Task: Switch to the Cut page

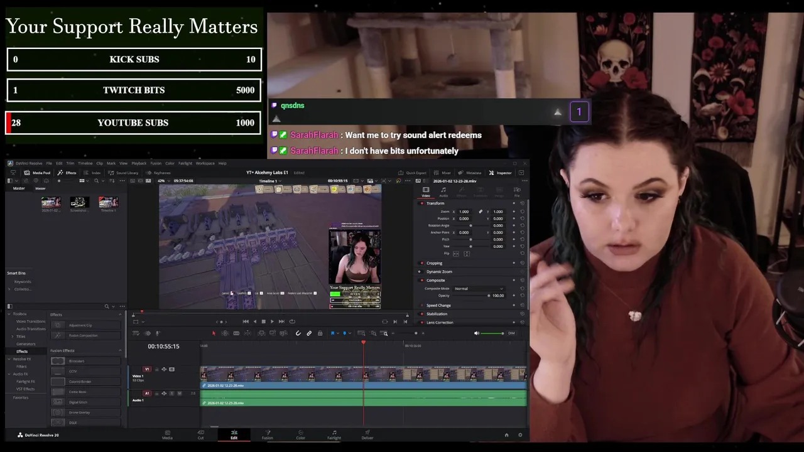Action: [x=200, y=434]
